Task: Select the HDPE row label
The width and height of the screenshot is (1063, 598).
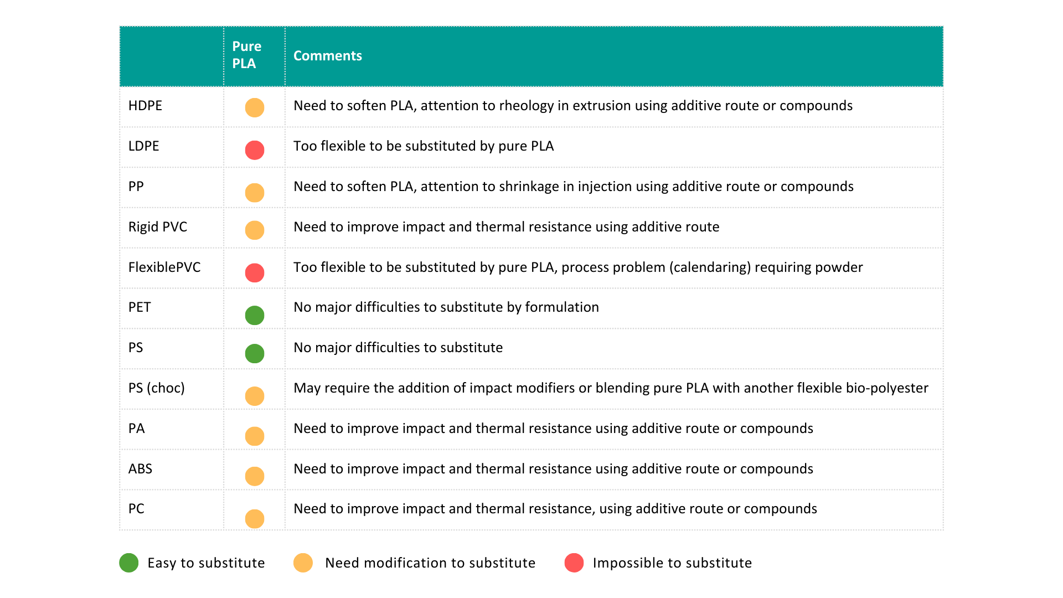Action: pos(145,106)
